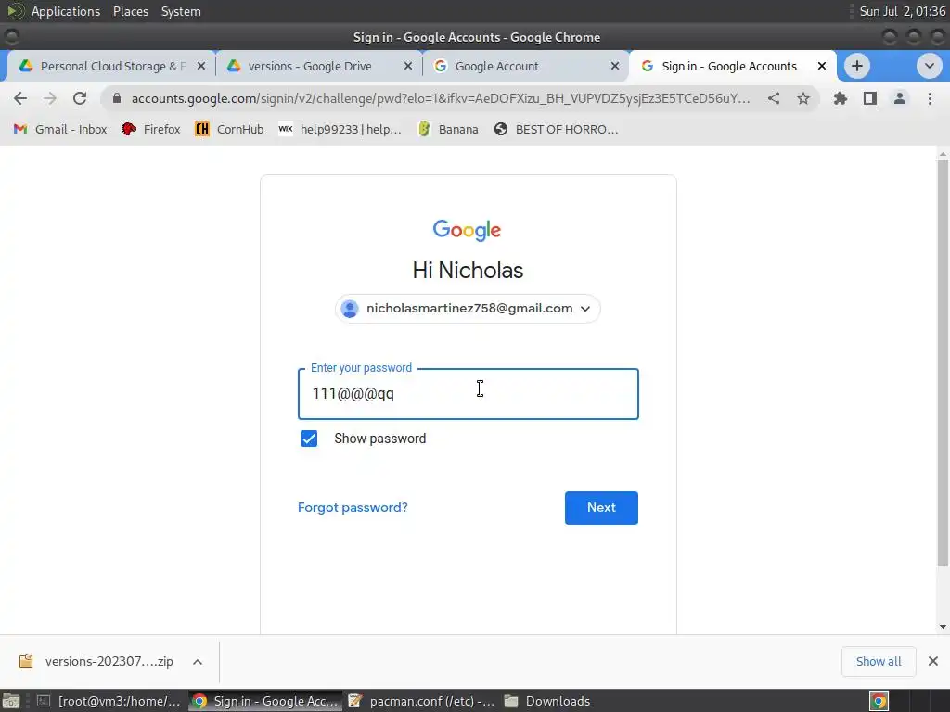The width and height of the screenshot is (950, 712).
Task: Open the Gmail - Inbox bookmark
Action: tap(60, 129)
